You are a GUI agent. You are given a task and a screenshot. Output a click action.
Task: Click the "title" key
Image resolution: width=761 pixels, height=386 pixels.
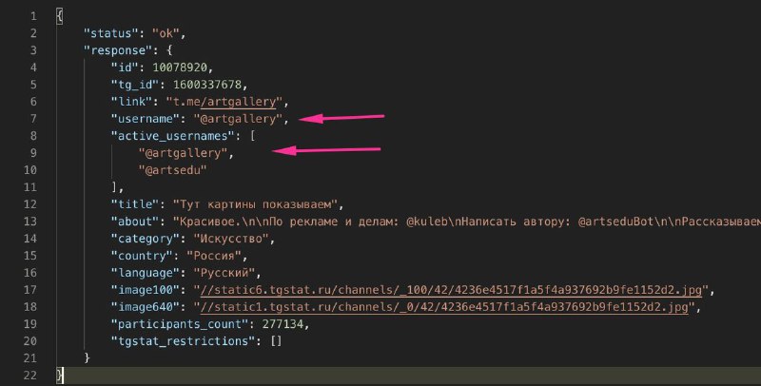(x=135, y=204)
